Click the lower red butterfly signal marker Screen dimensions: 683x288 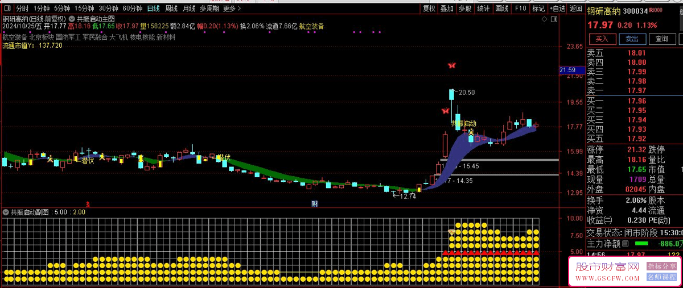[446, 111]
